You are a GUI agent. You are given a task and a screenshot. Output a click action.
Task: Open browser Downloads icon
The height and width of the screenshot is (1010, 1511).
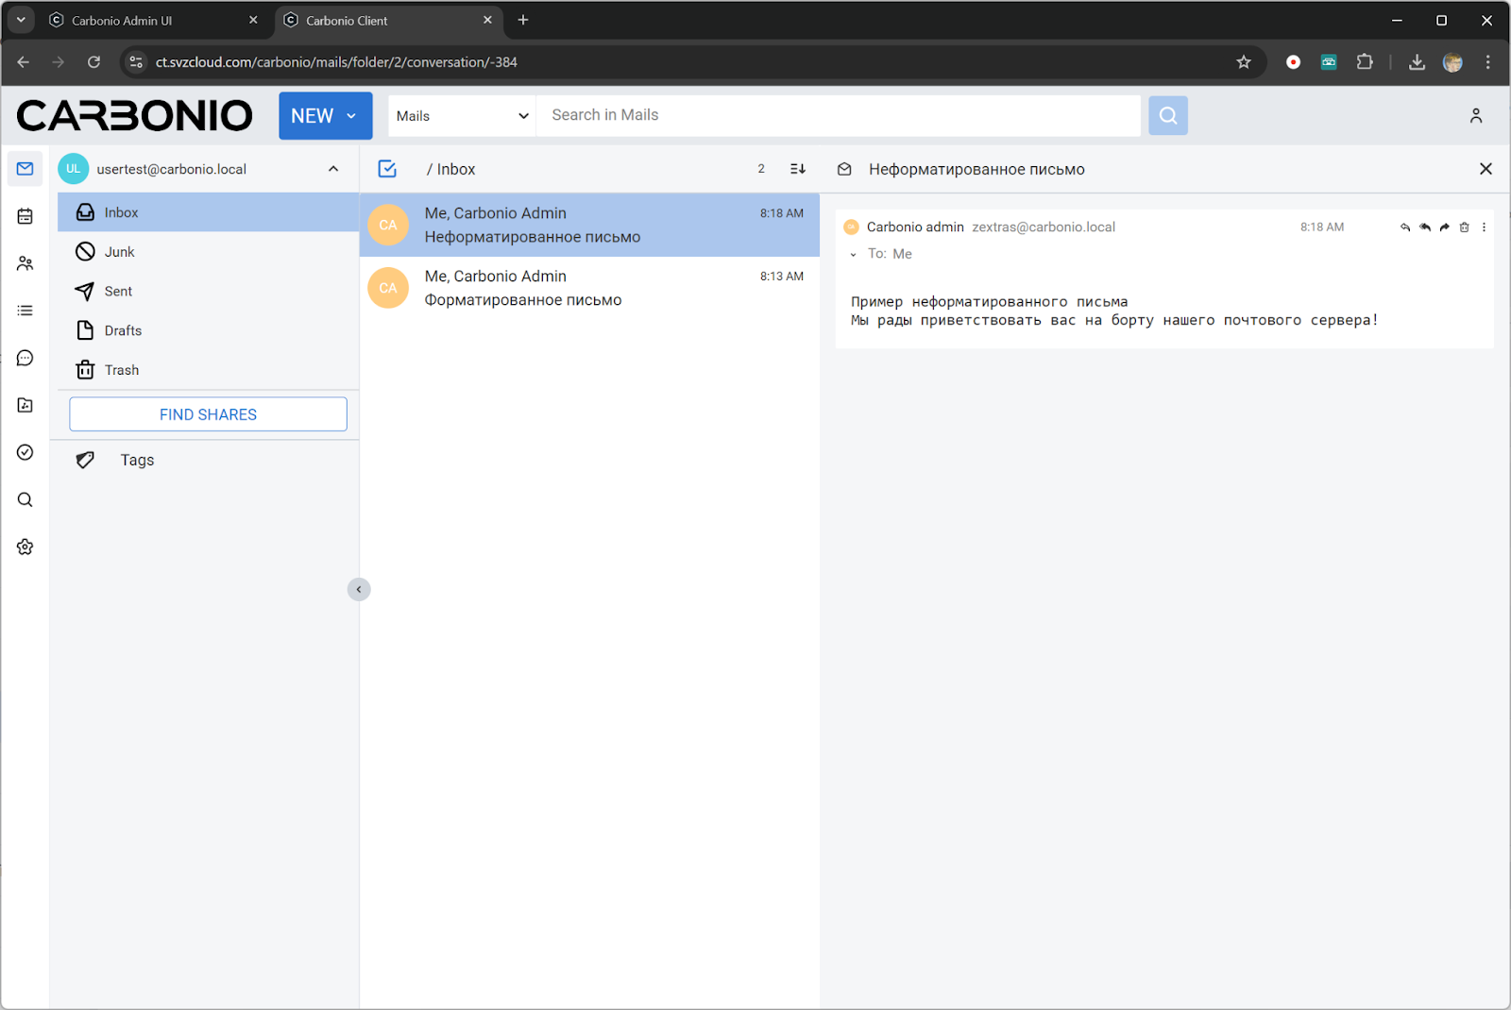click(x=1417, y=62)
